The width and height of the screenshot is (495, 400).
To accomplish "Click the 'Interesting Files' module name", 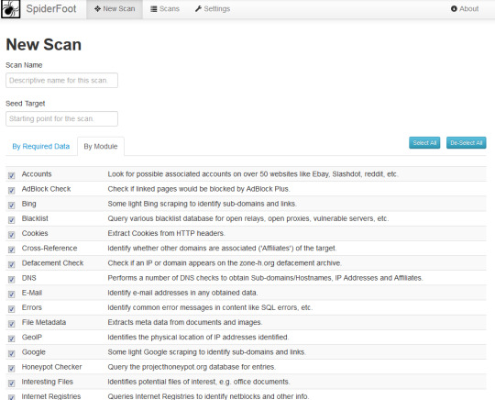I will tap(48, 382).
